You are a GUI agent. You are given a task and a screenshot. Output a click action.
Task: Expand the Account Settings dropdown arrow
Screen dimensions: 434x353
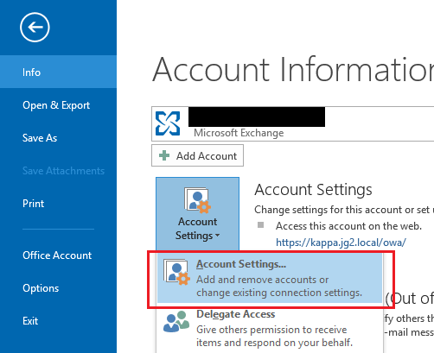217,236
